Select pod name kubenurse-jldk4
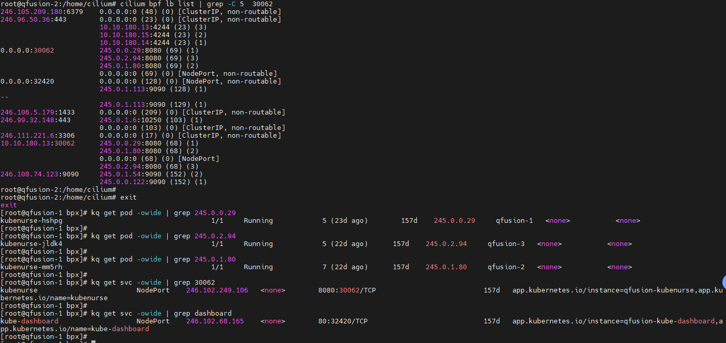The image size is (726, 343). point(31,243)
